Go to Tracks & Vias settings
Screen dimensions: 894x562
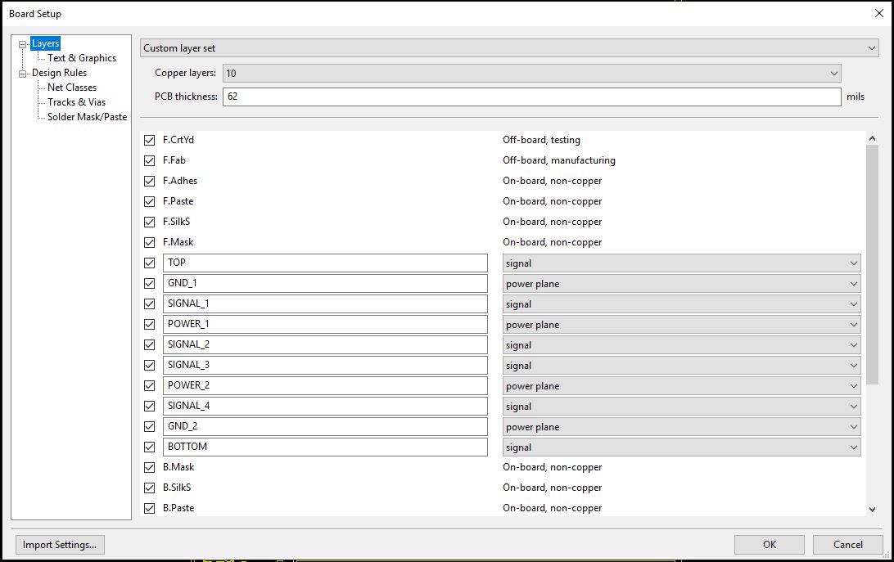(x=76, y=102)
